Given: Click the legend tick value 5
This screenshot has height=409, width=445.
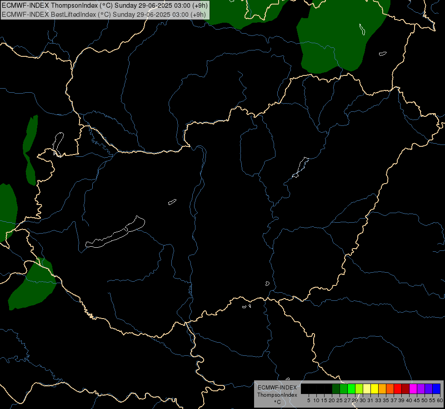Looking at the screenshot, I should pos(309,400).
